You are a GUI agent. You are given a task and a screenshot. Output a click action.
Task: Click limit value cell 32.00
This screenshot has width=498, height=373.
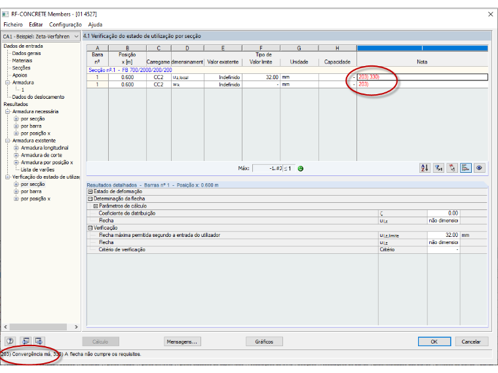[261, 77]
